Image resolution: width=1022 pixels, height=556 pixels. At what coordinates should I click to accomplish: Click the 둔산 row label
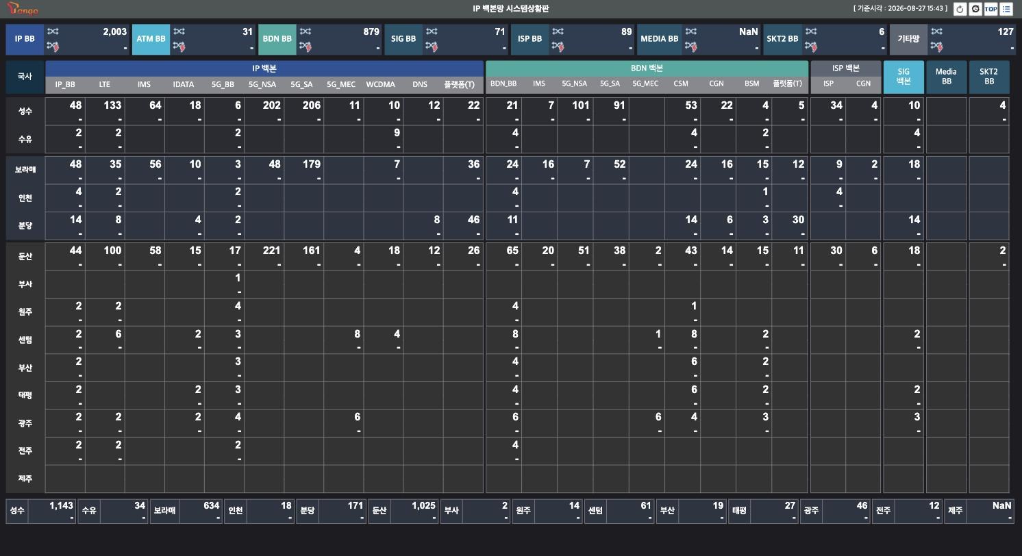tap(25, 257)
